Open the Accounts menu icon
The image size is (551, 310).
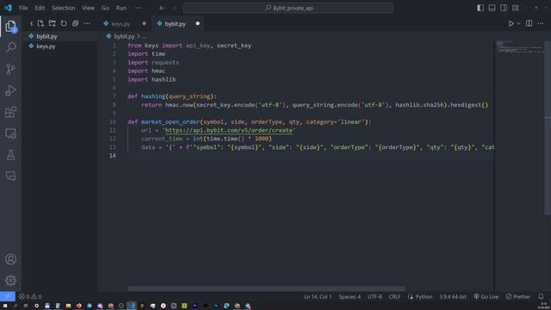pos(10,259)
